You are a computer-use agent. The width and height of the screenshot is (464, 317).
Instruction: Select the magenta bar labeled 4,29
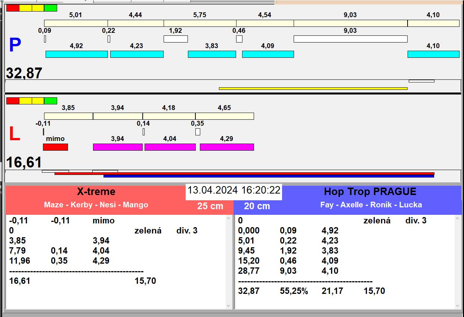227,147
